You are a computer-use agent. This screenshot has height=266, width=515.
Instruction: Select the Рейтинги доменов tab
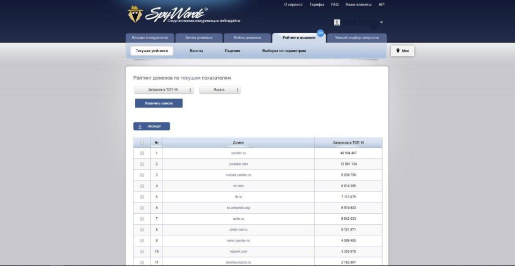(299, 38)
